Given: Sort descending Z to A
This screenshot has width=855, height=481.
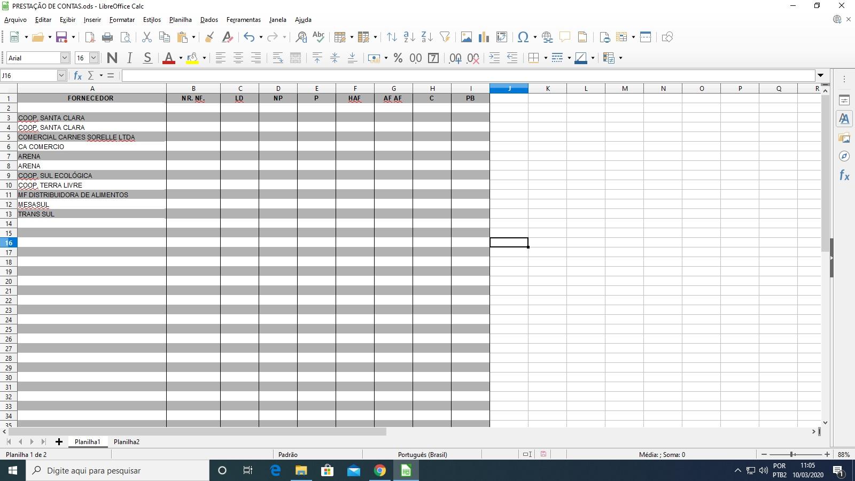Looking at the screenshot, I should pyautogui.click(x=427, y=37).
